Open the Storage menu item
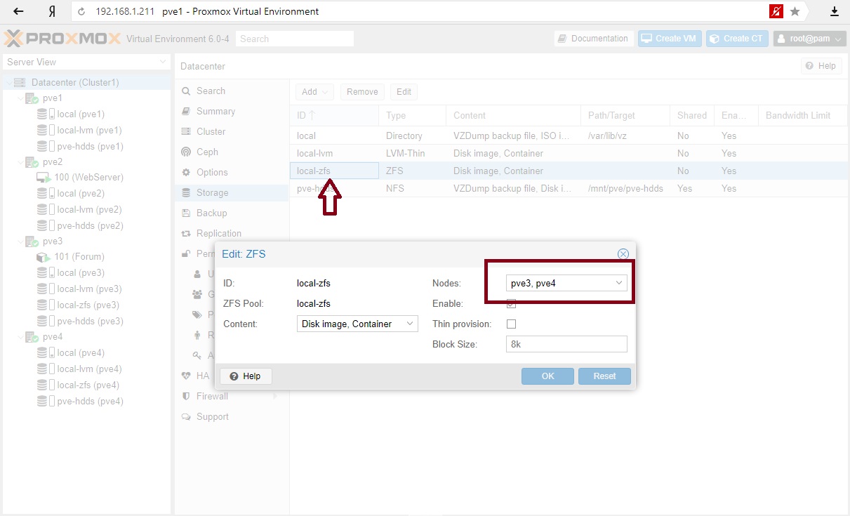 (x=232, y=193)
